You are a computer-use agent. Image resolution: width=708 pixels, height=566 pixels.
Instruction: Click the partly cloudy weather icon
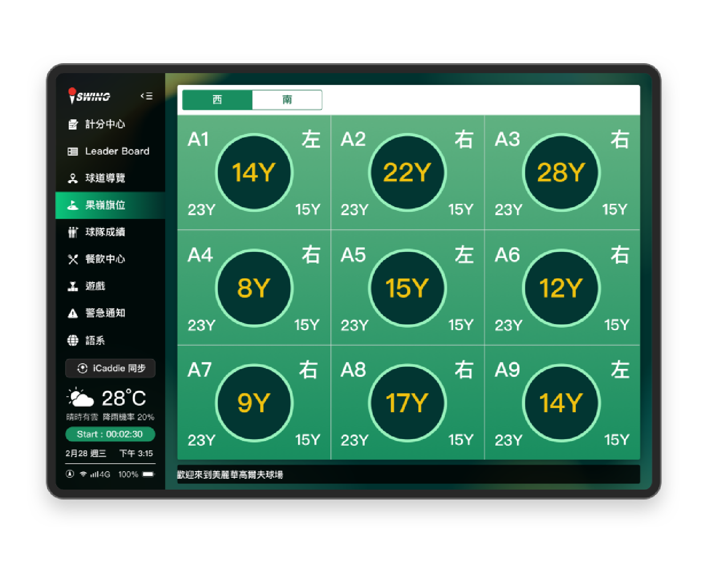(80, 398)
